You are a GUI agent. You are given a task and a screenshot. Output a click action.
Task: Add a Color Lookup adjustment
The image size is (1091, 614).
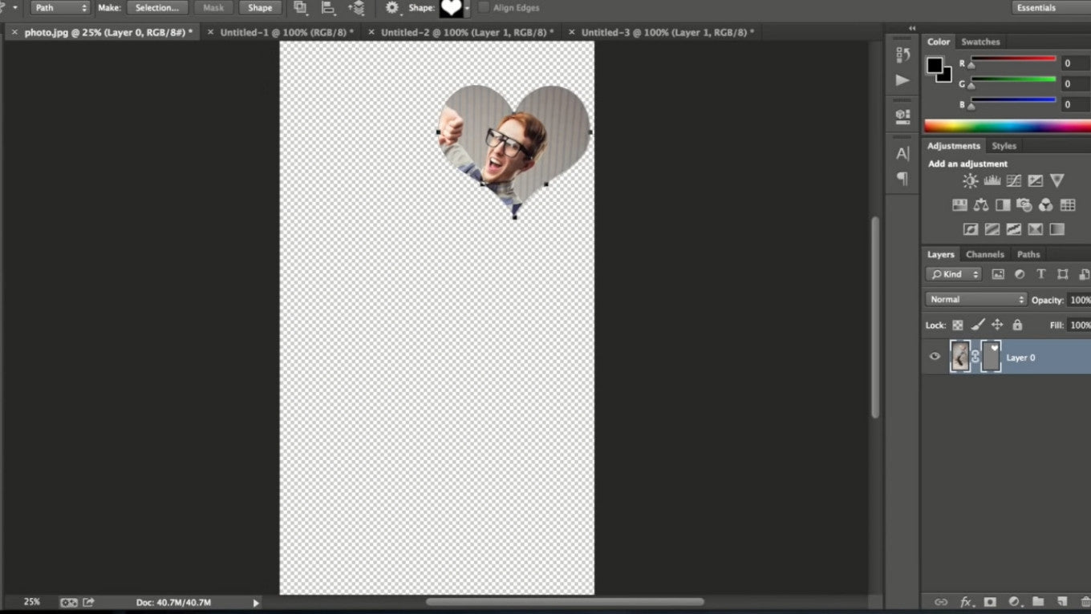[x=1068, y=205]
